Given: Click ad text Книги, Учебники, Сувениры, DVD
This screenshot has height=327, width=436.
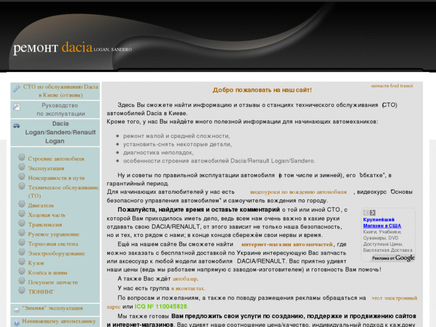Looking at the screenshot, I should click(x=382, y=235).
